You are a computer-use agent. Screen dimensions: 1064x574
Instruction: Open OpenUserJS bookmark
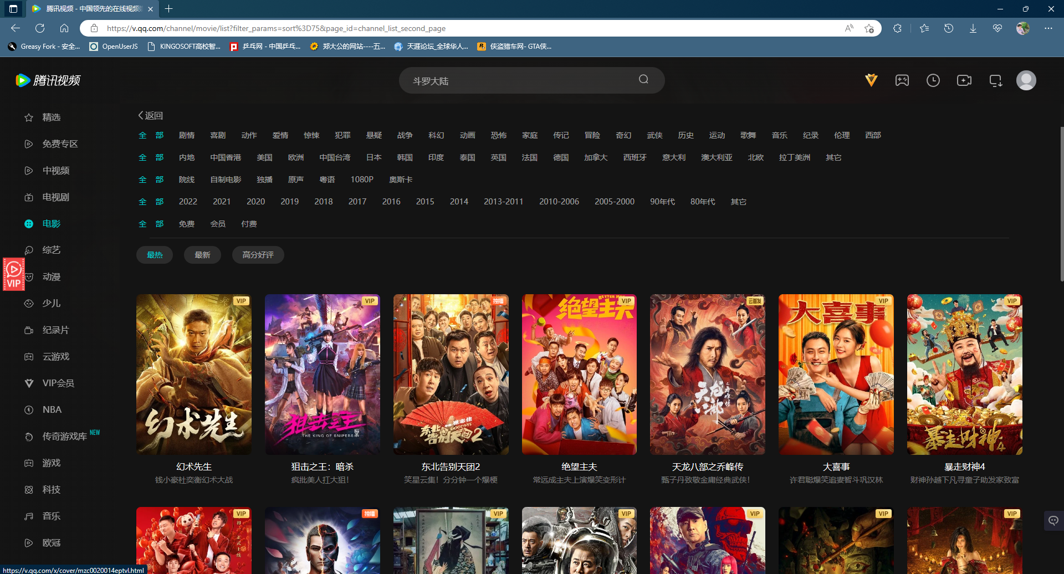click(x=114, y=47)
